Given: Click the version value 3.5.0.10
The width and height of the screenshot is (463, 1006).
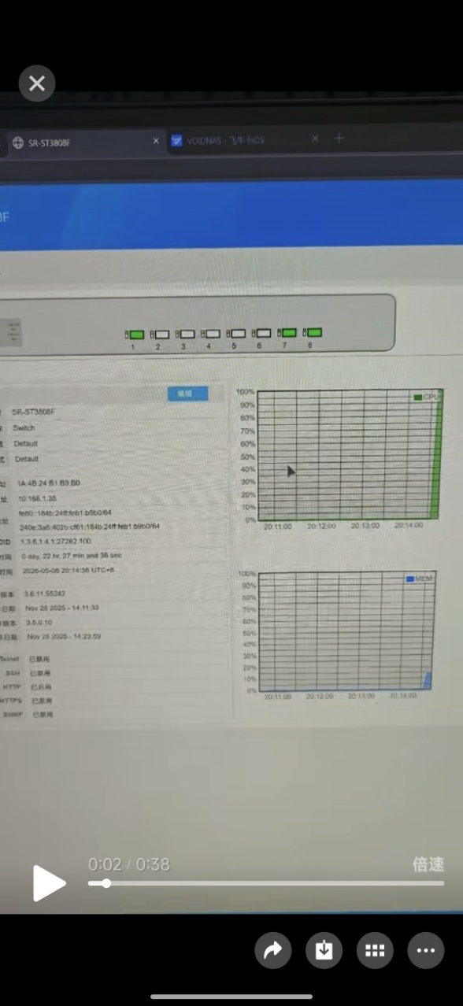Looking at the screenshot, I should tap(39, 622).
